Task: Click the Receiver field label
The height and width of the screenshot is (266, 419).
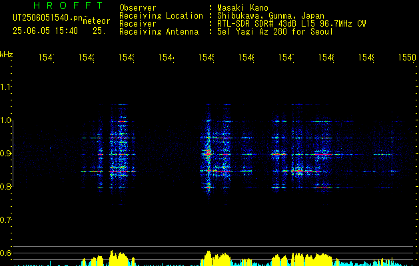Action: [138, 24]
